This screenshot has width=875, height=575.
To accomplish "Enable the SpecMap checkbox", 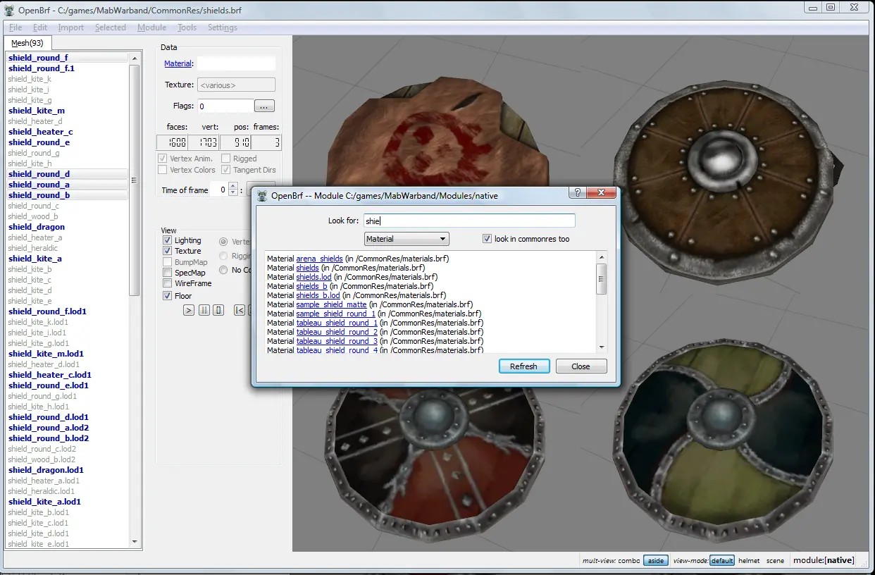I will click(168, 273).
